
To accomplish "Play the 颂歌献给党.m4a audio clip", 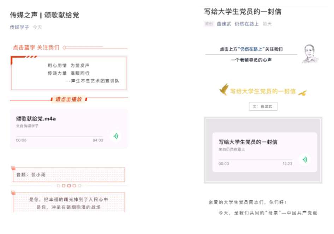I will [116, 136].
